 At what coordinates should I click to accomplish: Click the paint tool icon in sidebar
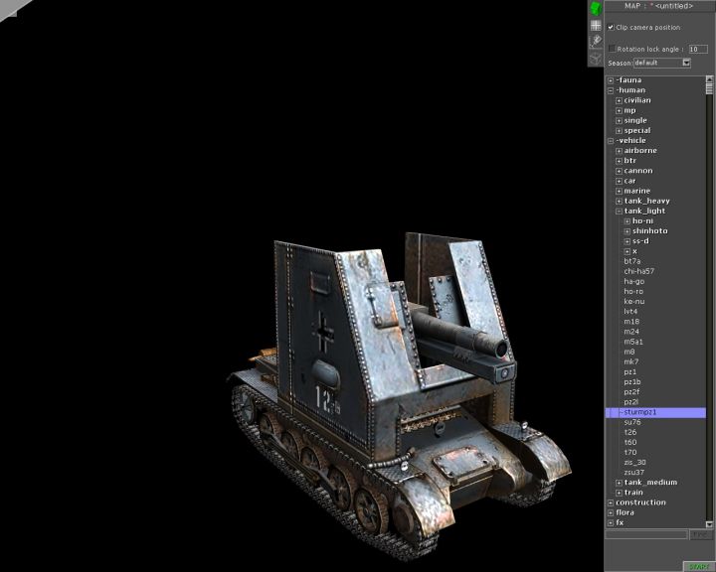596,42
